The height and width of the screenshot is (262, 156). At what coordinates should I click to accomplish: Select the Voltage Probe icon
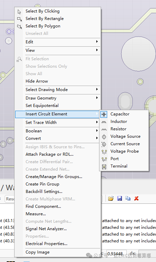coord(104,152)
